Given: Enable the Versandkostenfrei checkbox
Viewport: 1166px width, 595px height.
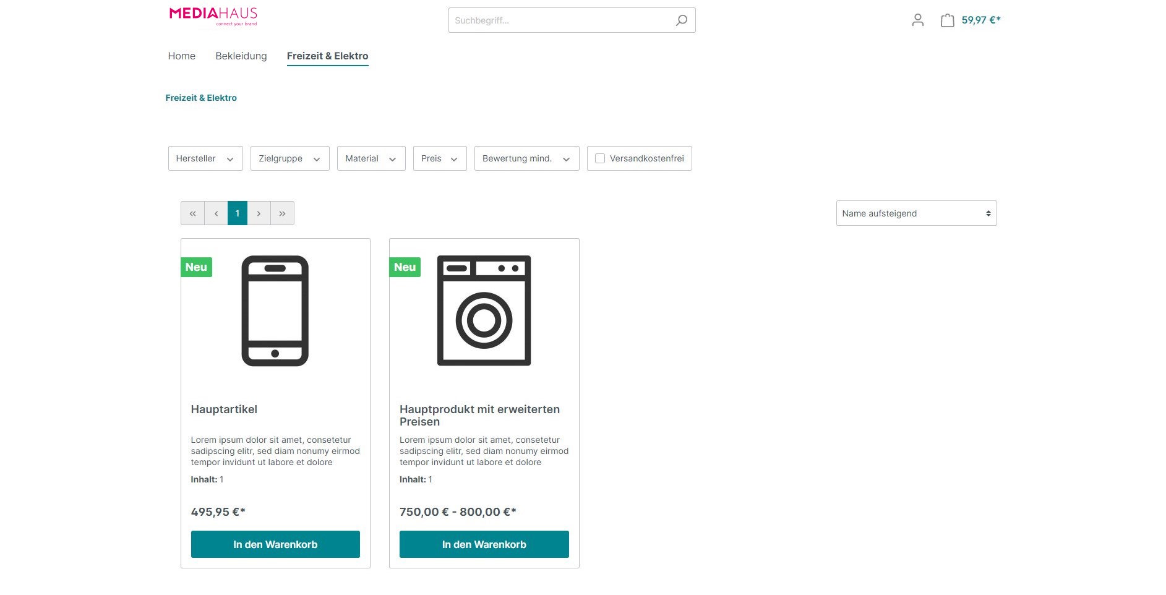Looking at the screenshot, I should 600,158.
